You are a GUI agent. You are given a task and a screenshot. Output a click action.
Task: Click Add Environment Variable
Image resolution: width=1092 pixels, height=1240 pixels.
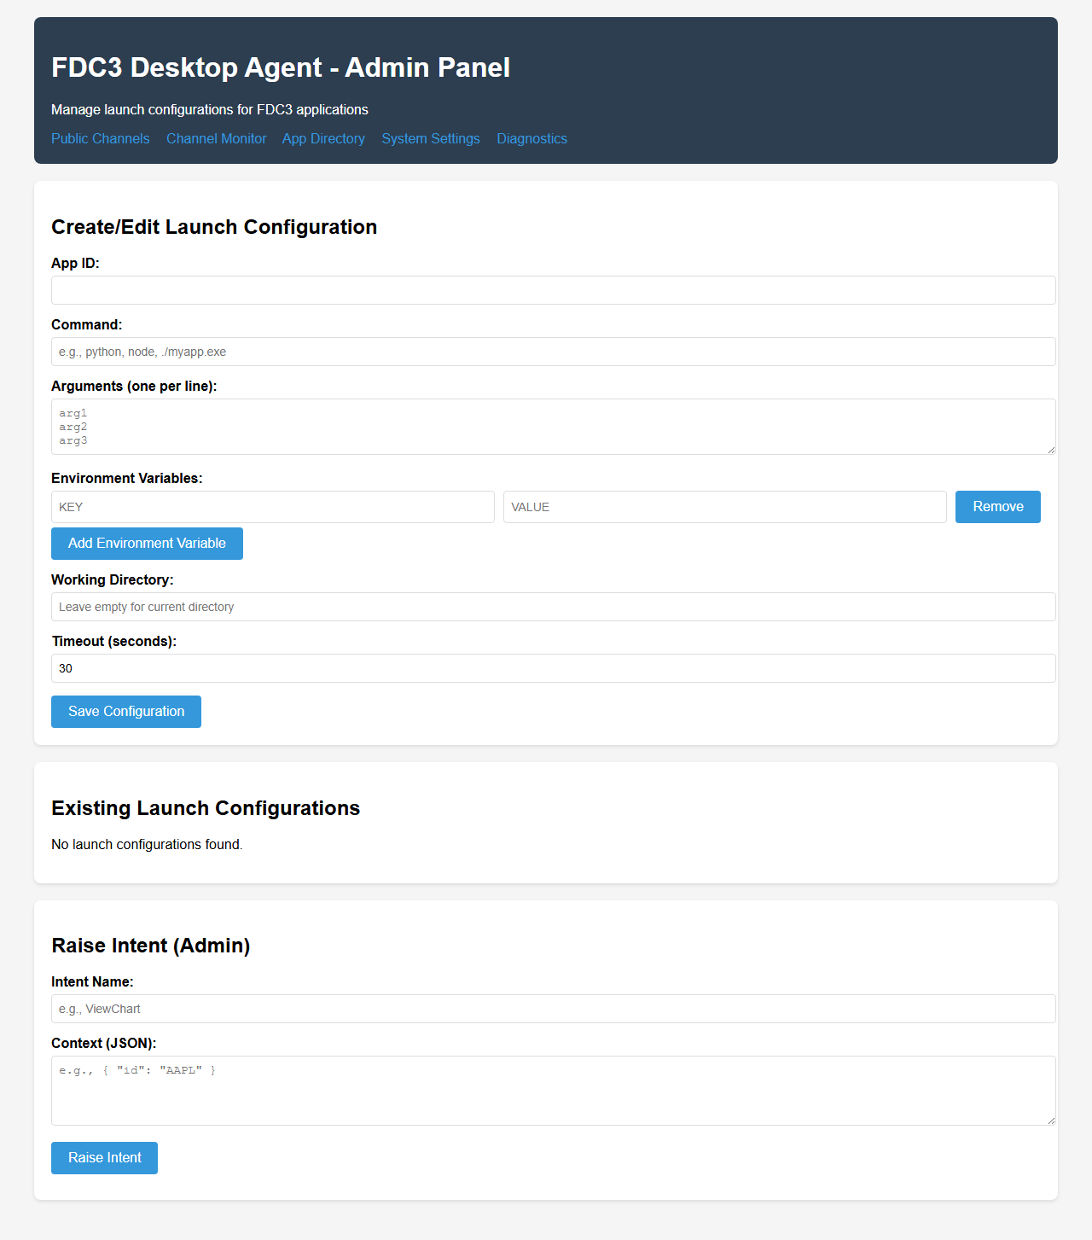(147, 543)
